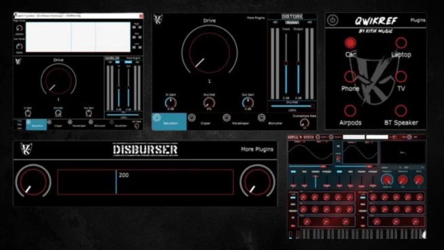Click the Oversample Rate knob in Distork
The image size is (444, 250).
pos(304,122)
